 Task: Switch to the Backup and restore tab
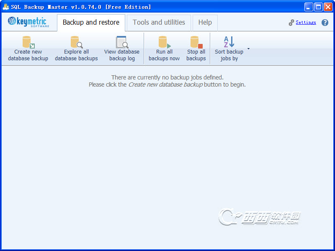point(91,23)
